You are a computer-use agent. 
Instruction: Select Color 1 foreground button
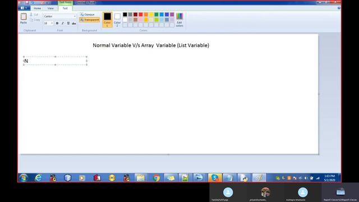107,20
